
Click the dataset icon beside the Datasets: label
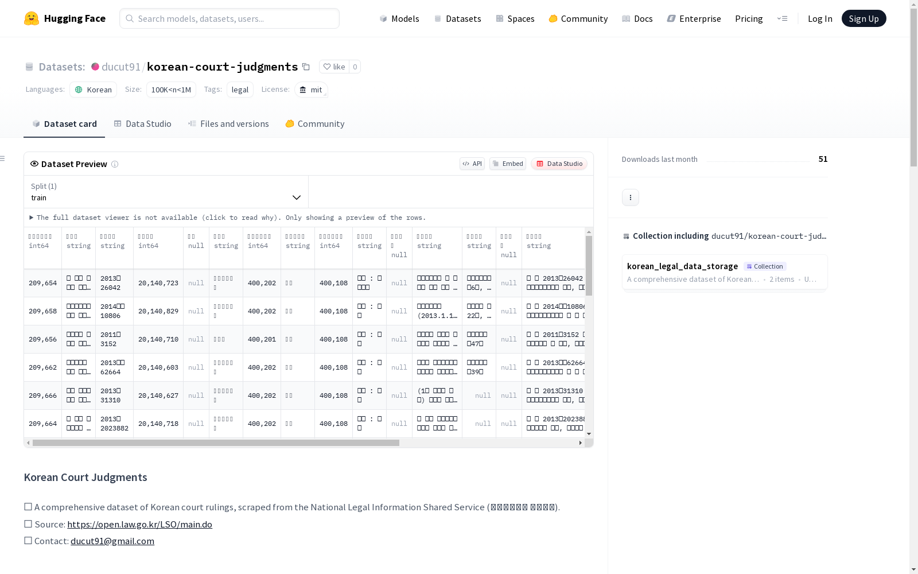tap(29, 67)
